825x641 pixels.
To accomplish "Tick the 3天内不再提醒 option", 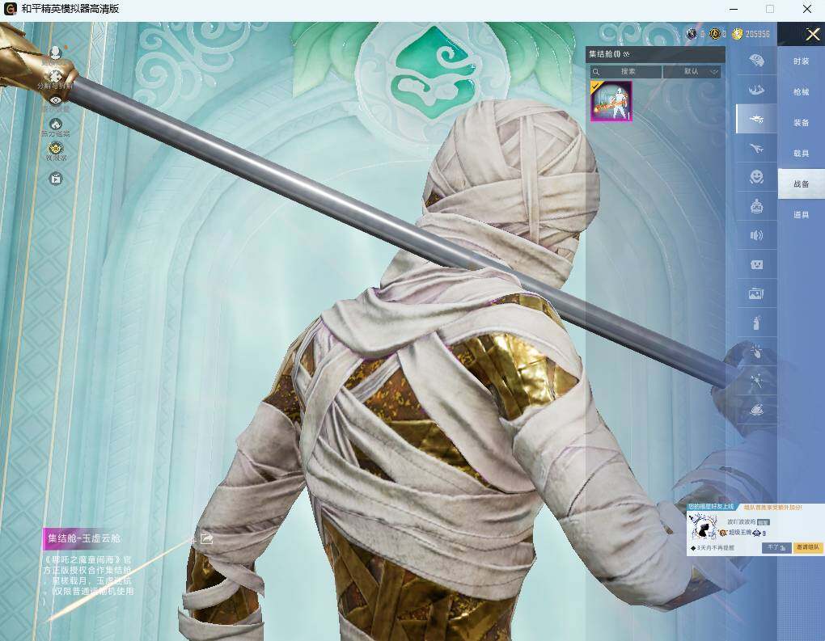I will click(693, 548).
